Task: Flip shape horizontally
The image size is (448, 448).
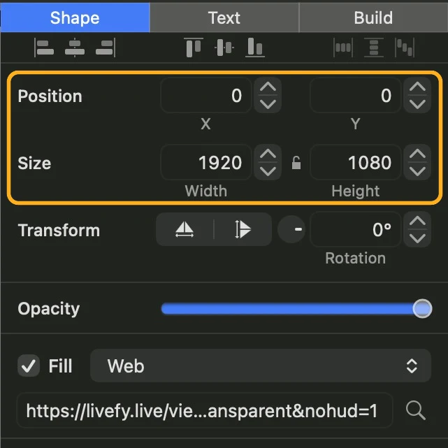Action: click(x=185, y=229)
